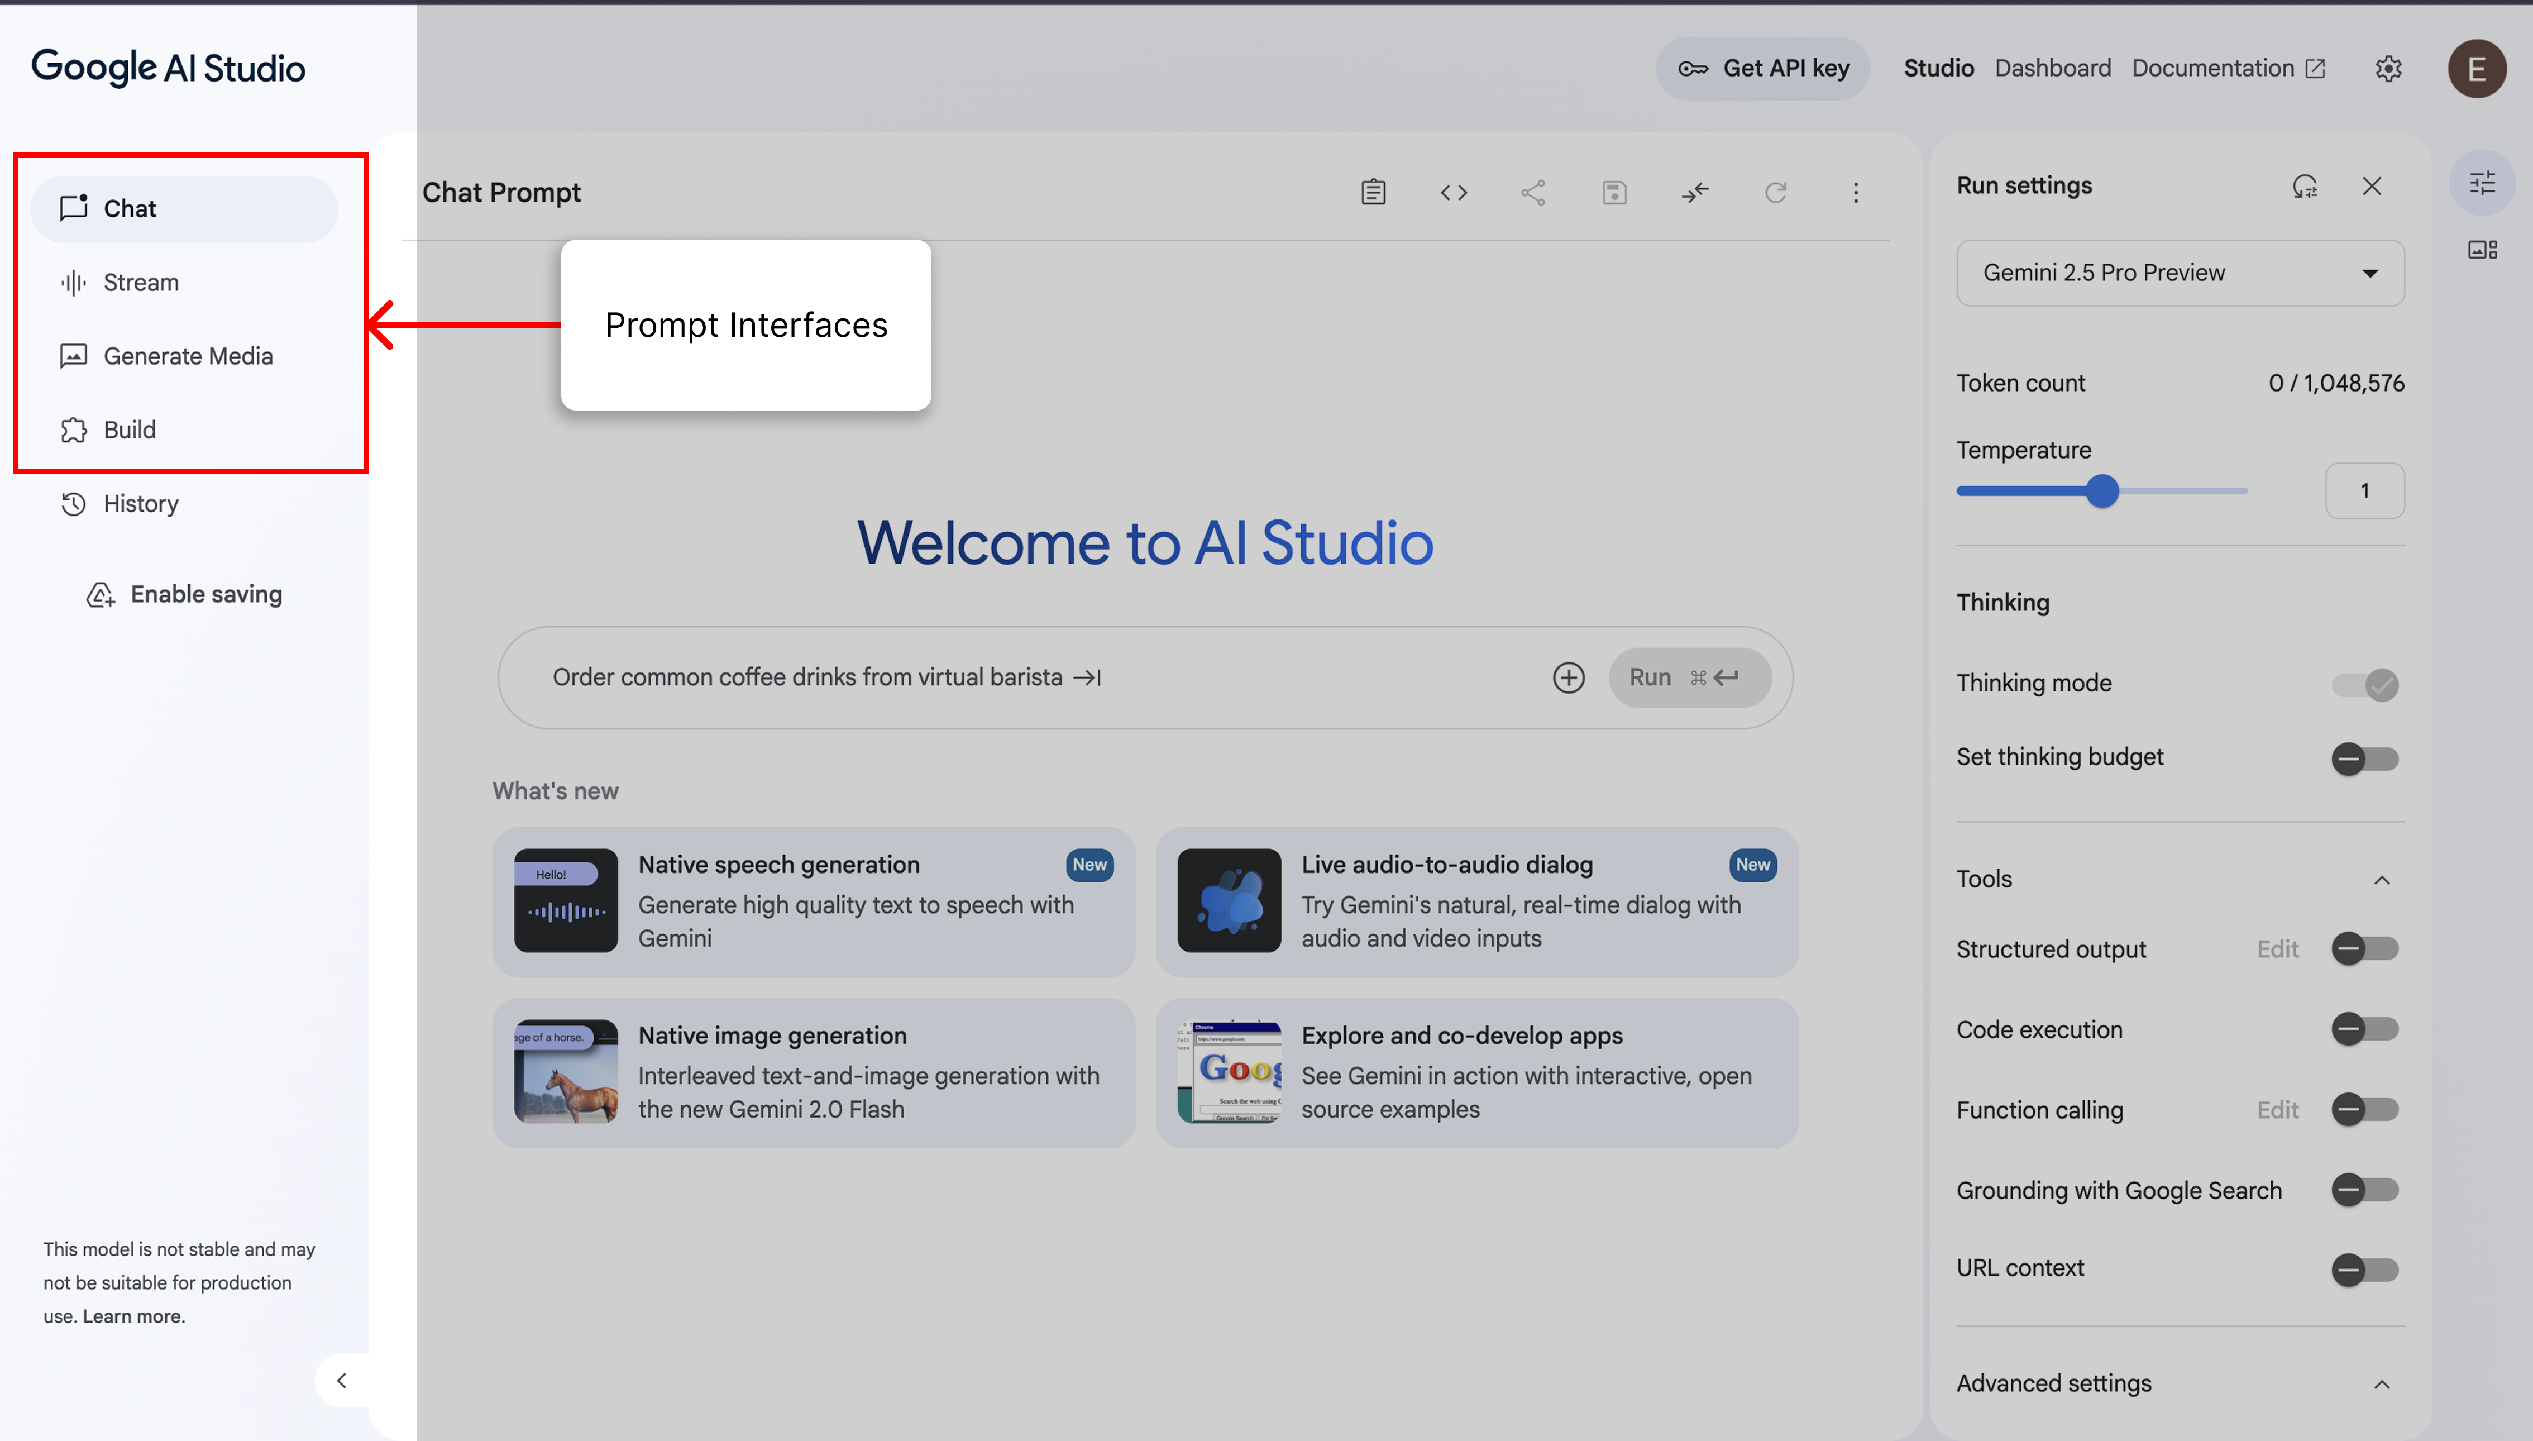Screen dimensions: 2533x1441
Task: Toggle Thinking mode switch
Action: pos(2365,684)
